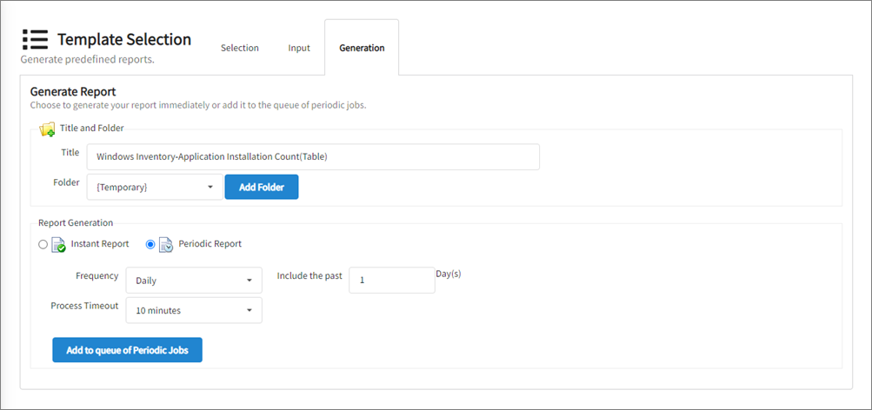Click the Template Selection heading

(124, 39)
